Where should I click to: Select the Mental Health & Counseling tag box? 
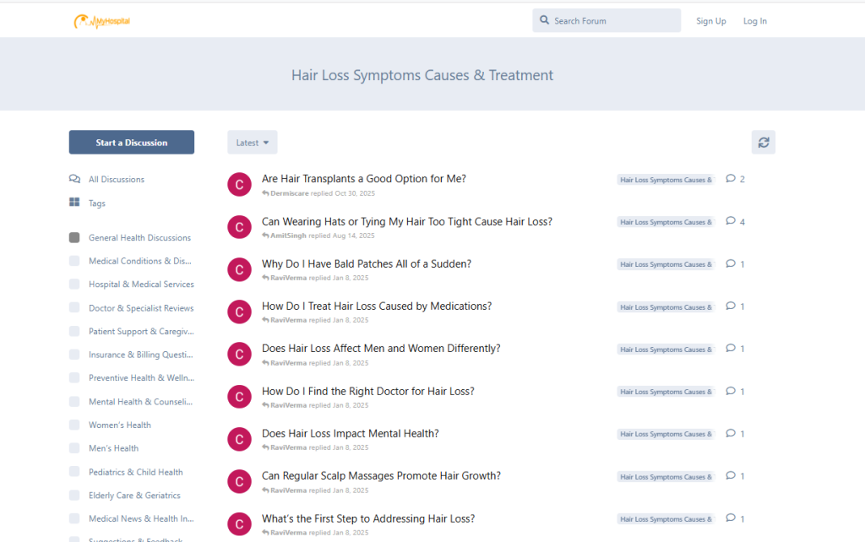(x=74, y=402)
